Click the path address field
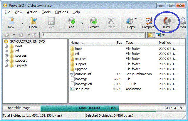The image size is (188, 121). point(93,35)
